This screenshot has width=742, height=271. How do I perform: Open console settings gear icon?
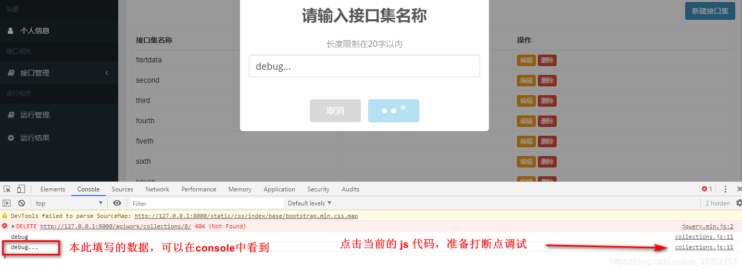pos(739,203)
